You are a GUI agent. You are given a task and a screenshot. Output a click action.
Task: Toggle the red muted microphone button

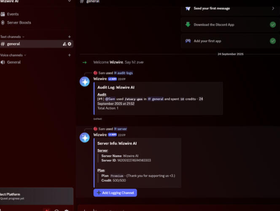[47, 210]
